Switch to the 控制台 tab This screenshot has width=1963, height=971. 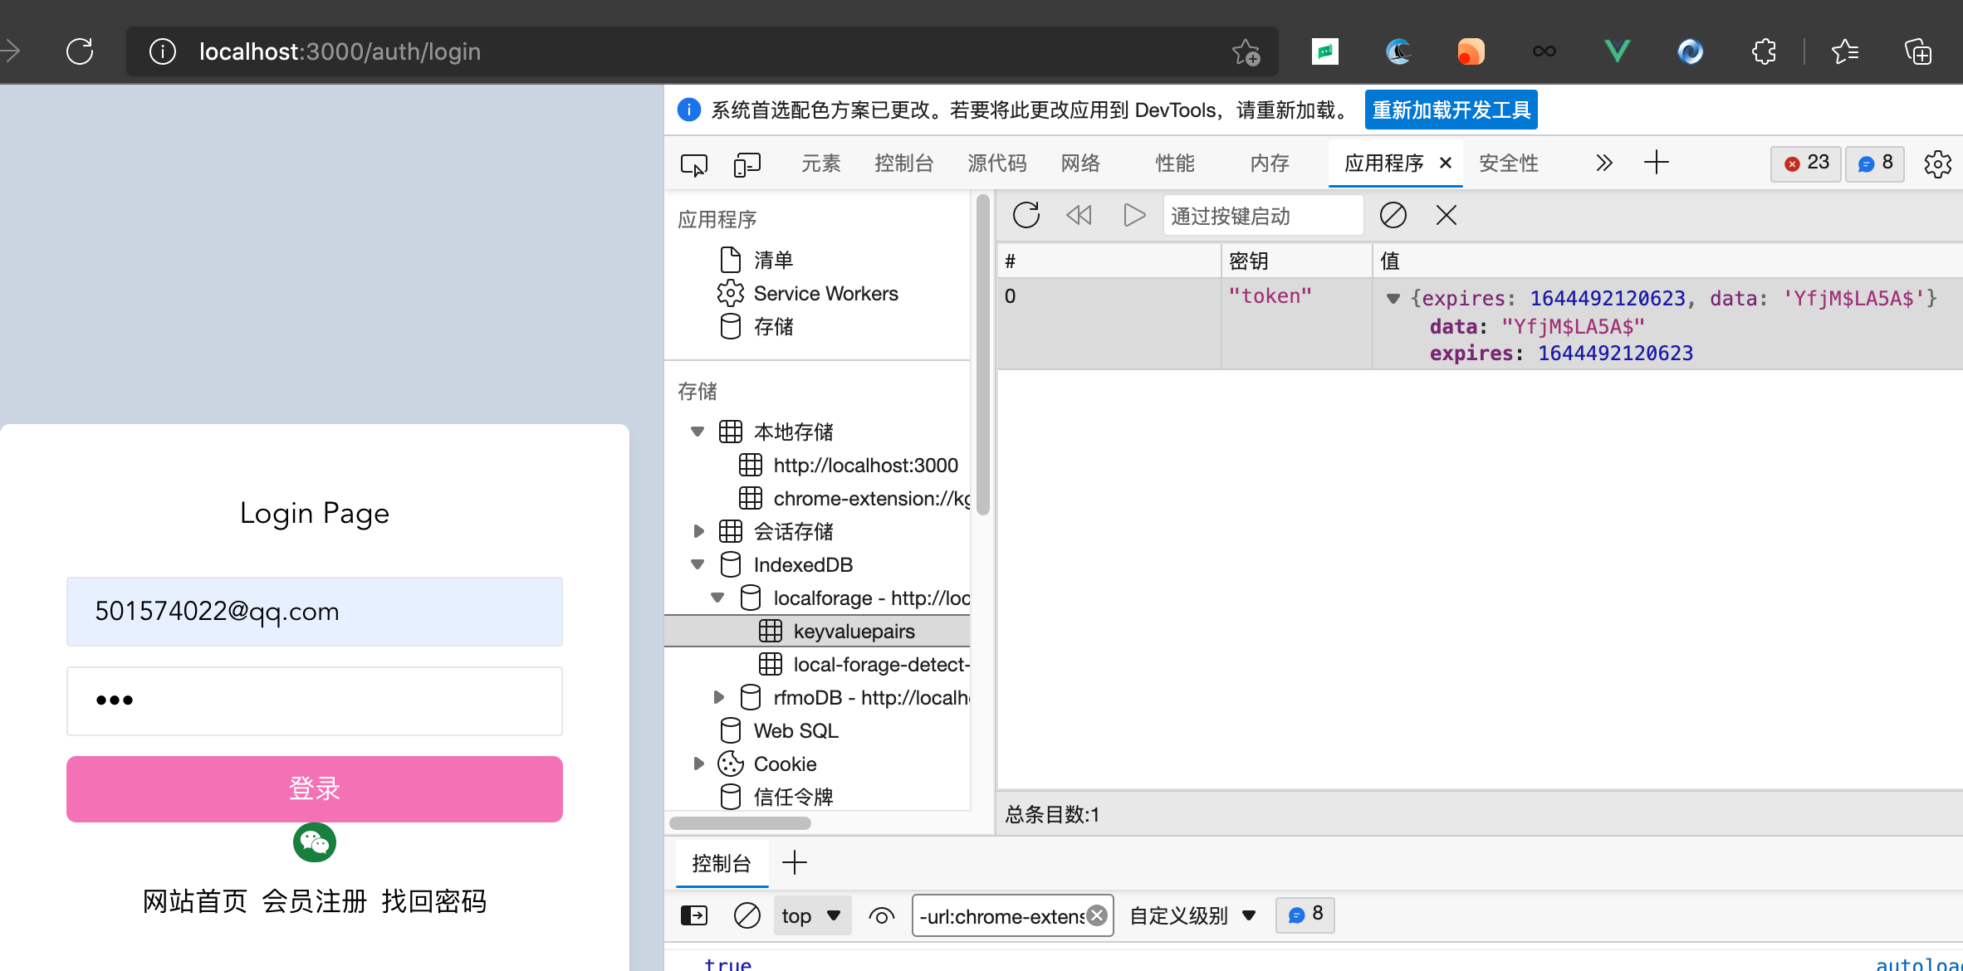[x=903, y=163]
